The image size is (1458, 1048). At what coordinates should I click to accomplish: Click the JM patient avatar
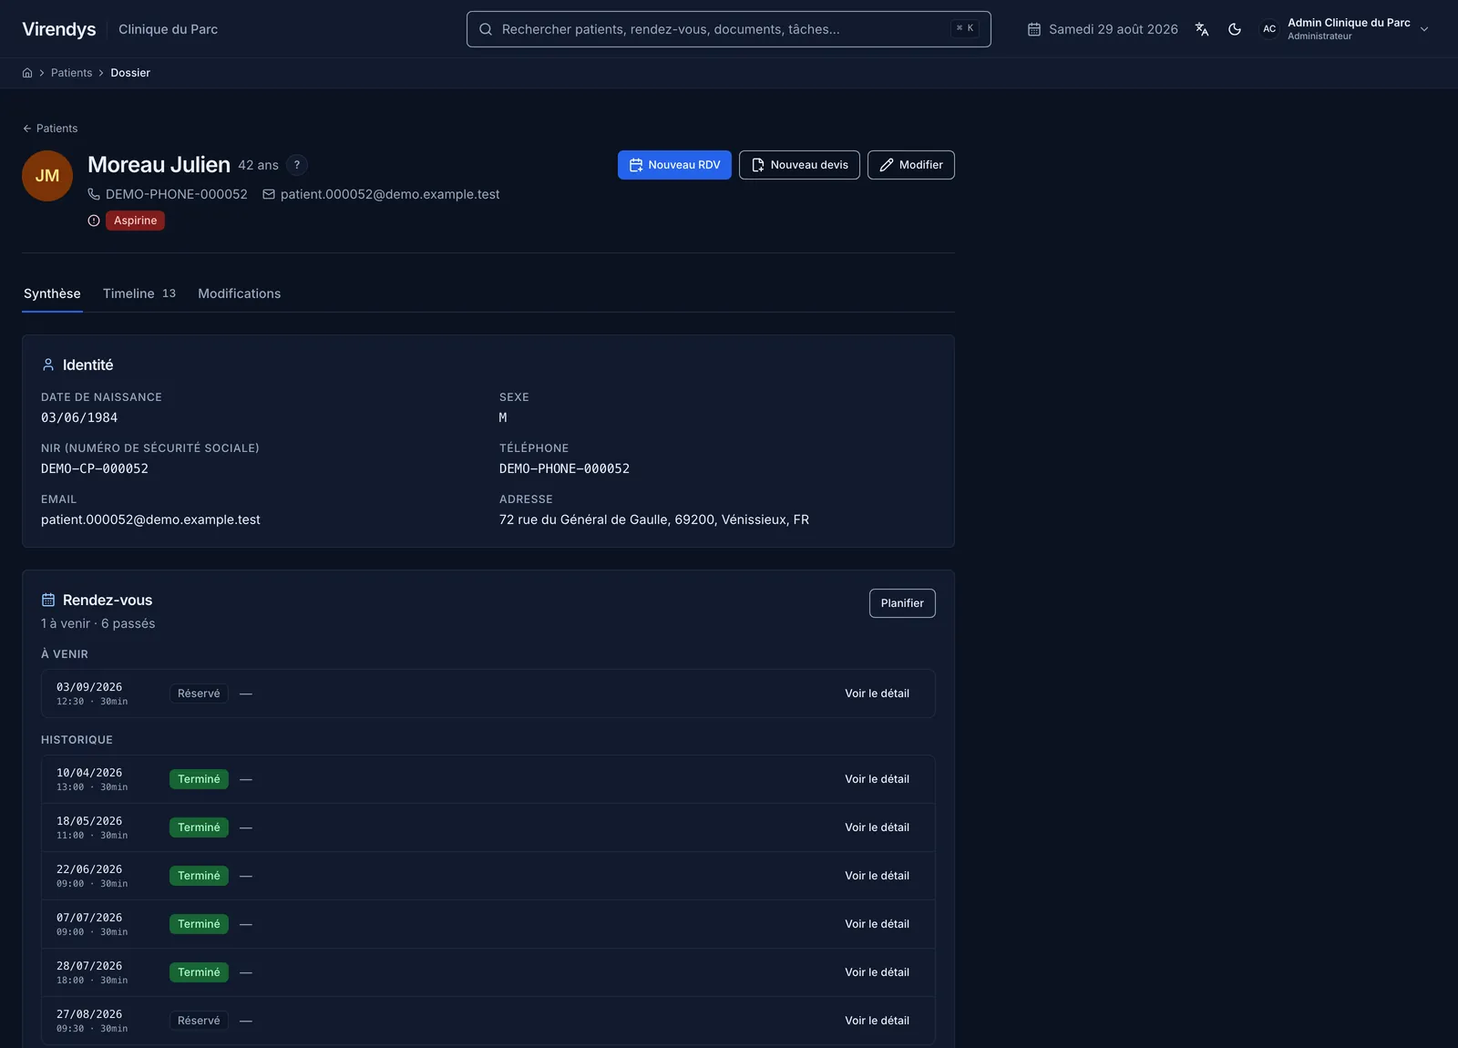point(47,176)
